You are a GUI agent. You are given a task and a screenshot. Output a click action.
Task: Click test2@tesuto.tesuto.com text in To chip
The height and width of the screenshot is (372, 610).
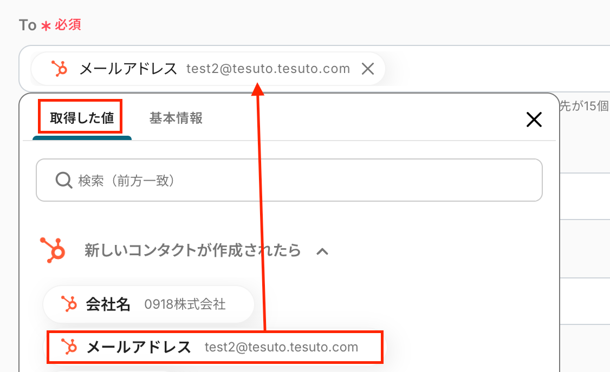tap(268, 69)
